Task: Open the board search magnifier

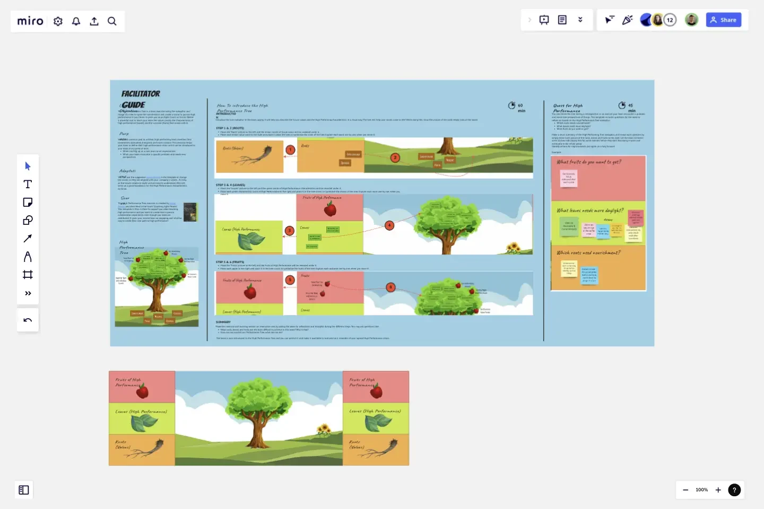Action: point(112,21)
